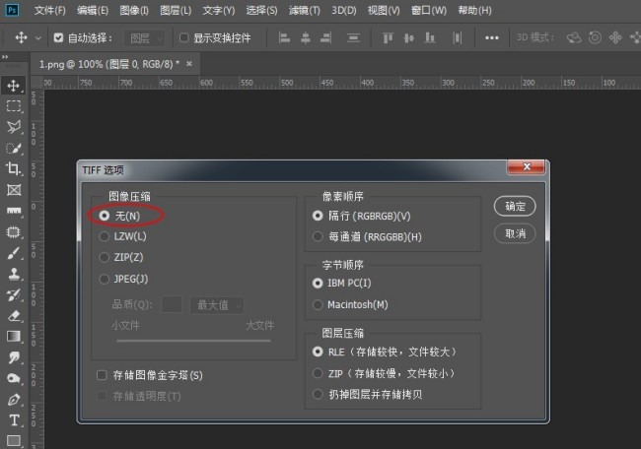Confirm TIFF options with 确定
Screen dimensions: 641x449
coord(515,206)
